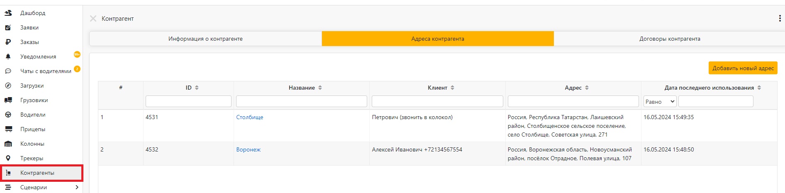
Task: Open Заказы via the ruble icon
Action: tap(8, 42)
